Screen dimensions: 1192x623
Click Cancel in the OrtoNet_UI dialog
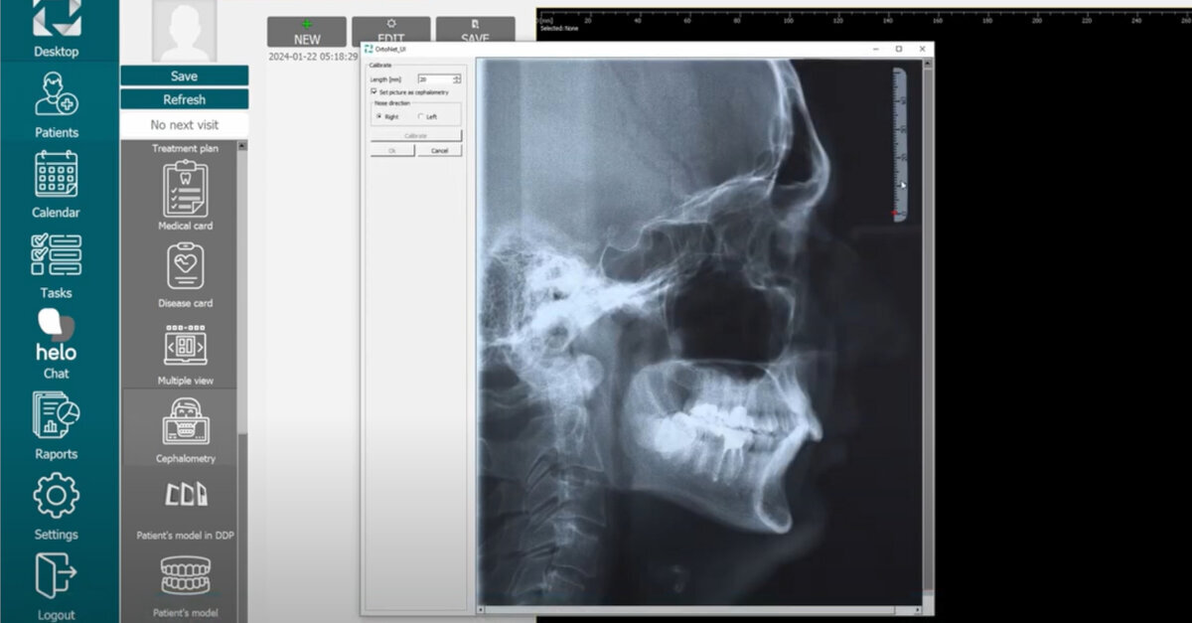[x=440, y=150]
